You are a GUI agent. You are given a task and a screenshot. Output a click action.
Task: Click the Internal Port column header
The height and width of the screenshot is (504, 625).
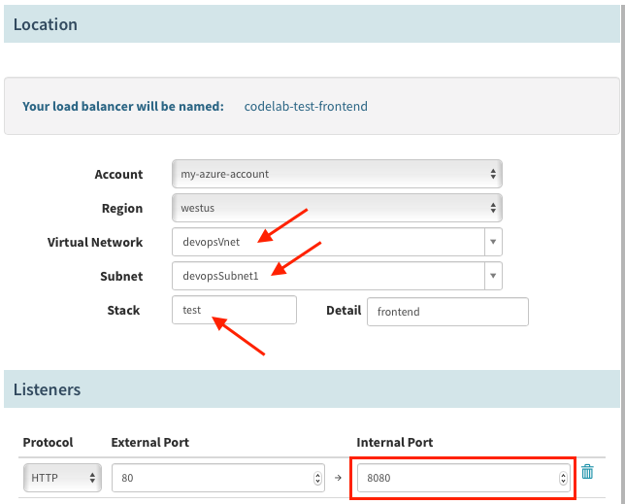coord(395,442)
